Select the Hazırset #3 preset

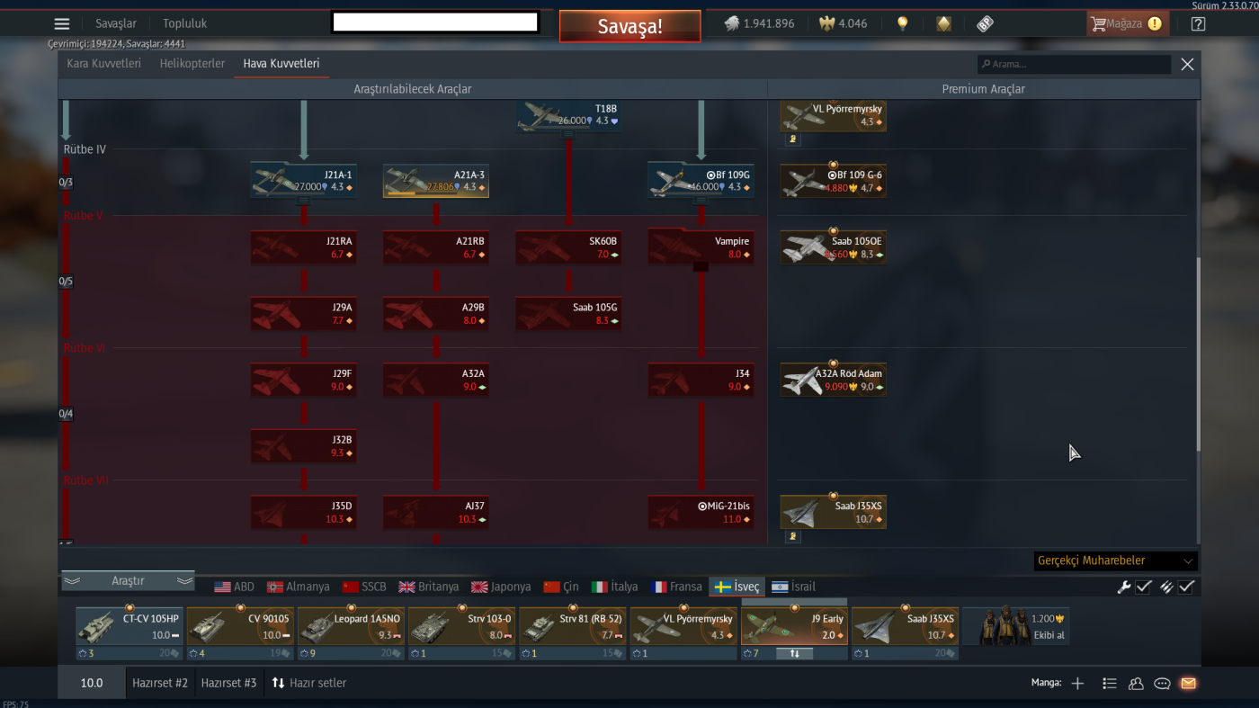tap(228, 684)
